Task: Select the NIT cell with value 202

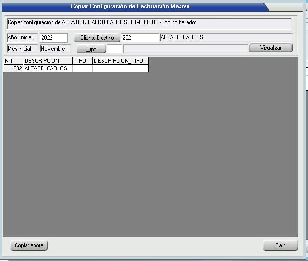Action: 13,68
